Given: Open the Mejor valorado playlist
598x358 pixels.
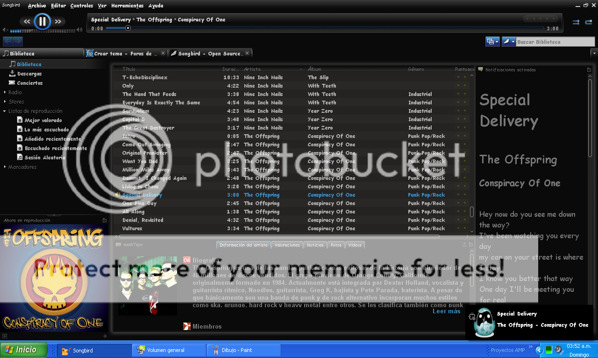Looking at the screenshot, I should coord(43,120).
